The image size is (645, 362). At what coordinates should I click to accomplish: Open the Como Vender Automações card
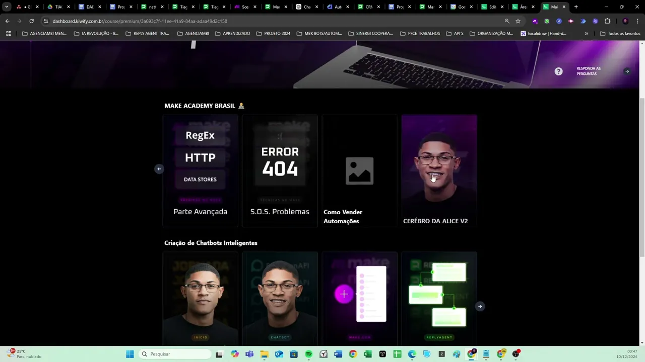pos(359,171)
